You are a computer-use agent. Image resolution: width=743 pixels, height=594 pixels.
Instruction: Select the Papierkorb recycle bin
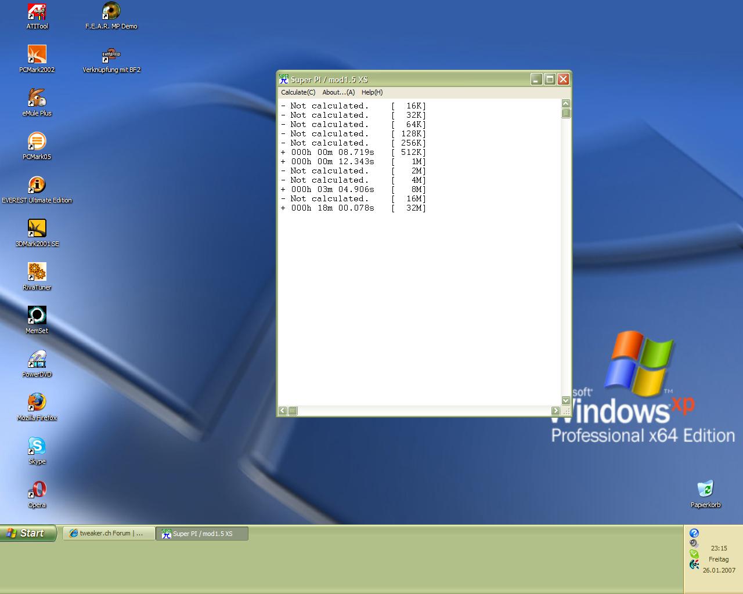tap(705, 490)
